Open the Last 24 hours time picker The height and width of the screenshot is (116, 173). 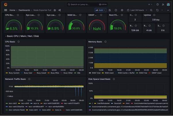point(137,10)
